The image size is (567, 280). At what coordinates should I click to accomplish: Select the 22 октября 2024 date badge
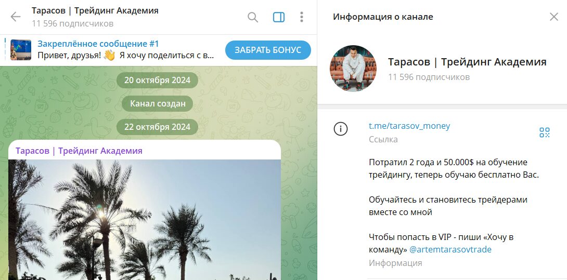tap(157, 127)
